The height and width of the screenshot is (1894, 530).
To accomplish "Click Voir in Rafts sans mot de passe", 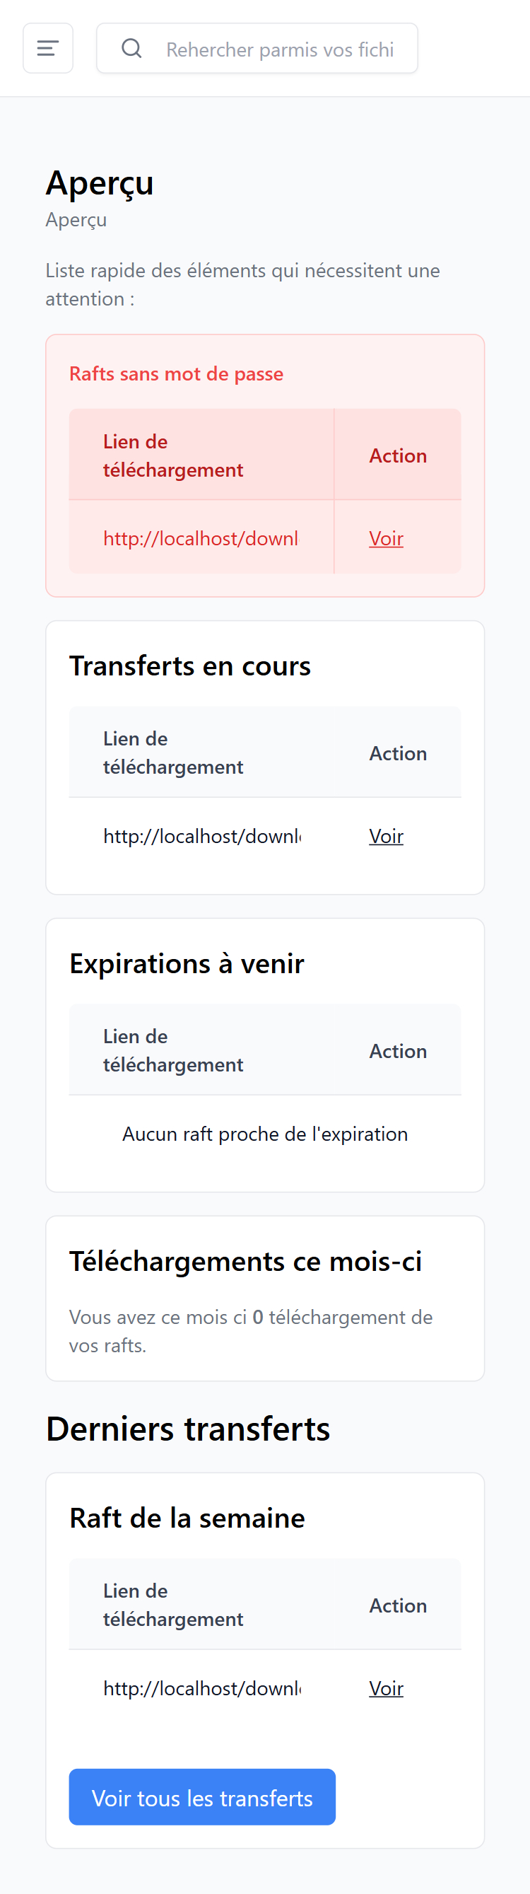I will tap(386, 538).
